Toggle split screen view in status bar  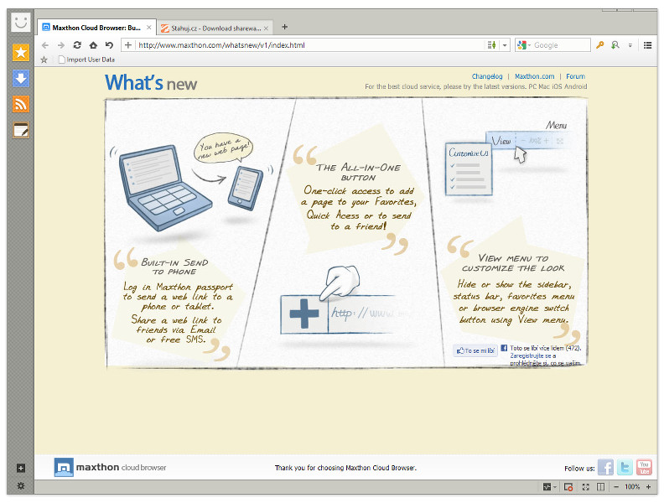click(600, 487)
